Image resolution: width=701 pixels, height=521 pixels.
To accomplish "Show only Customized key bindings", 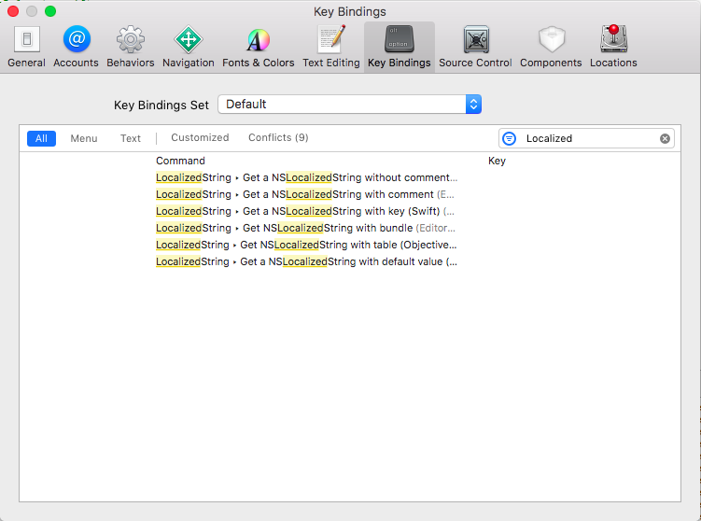I will click(x=200, y=138).
